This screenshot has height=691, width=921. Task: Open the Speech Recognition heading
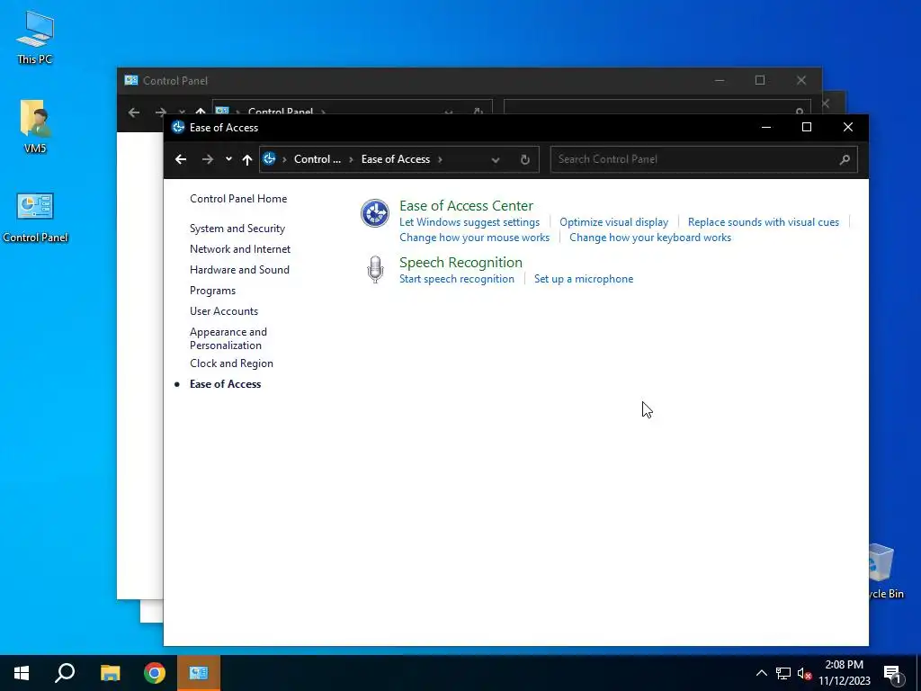click(460, 262)
